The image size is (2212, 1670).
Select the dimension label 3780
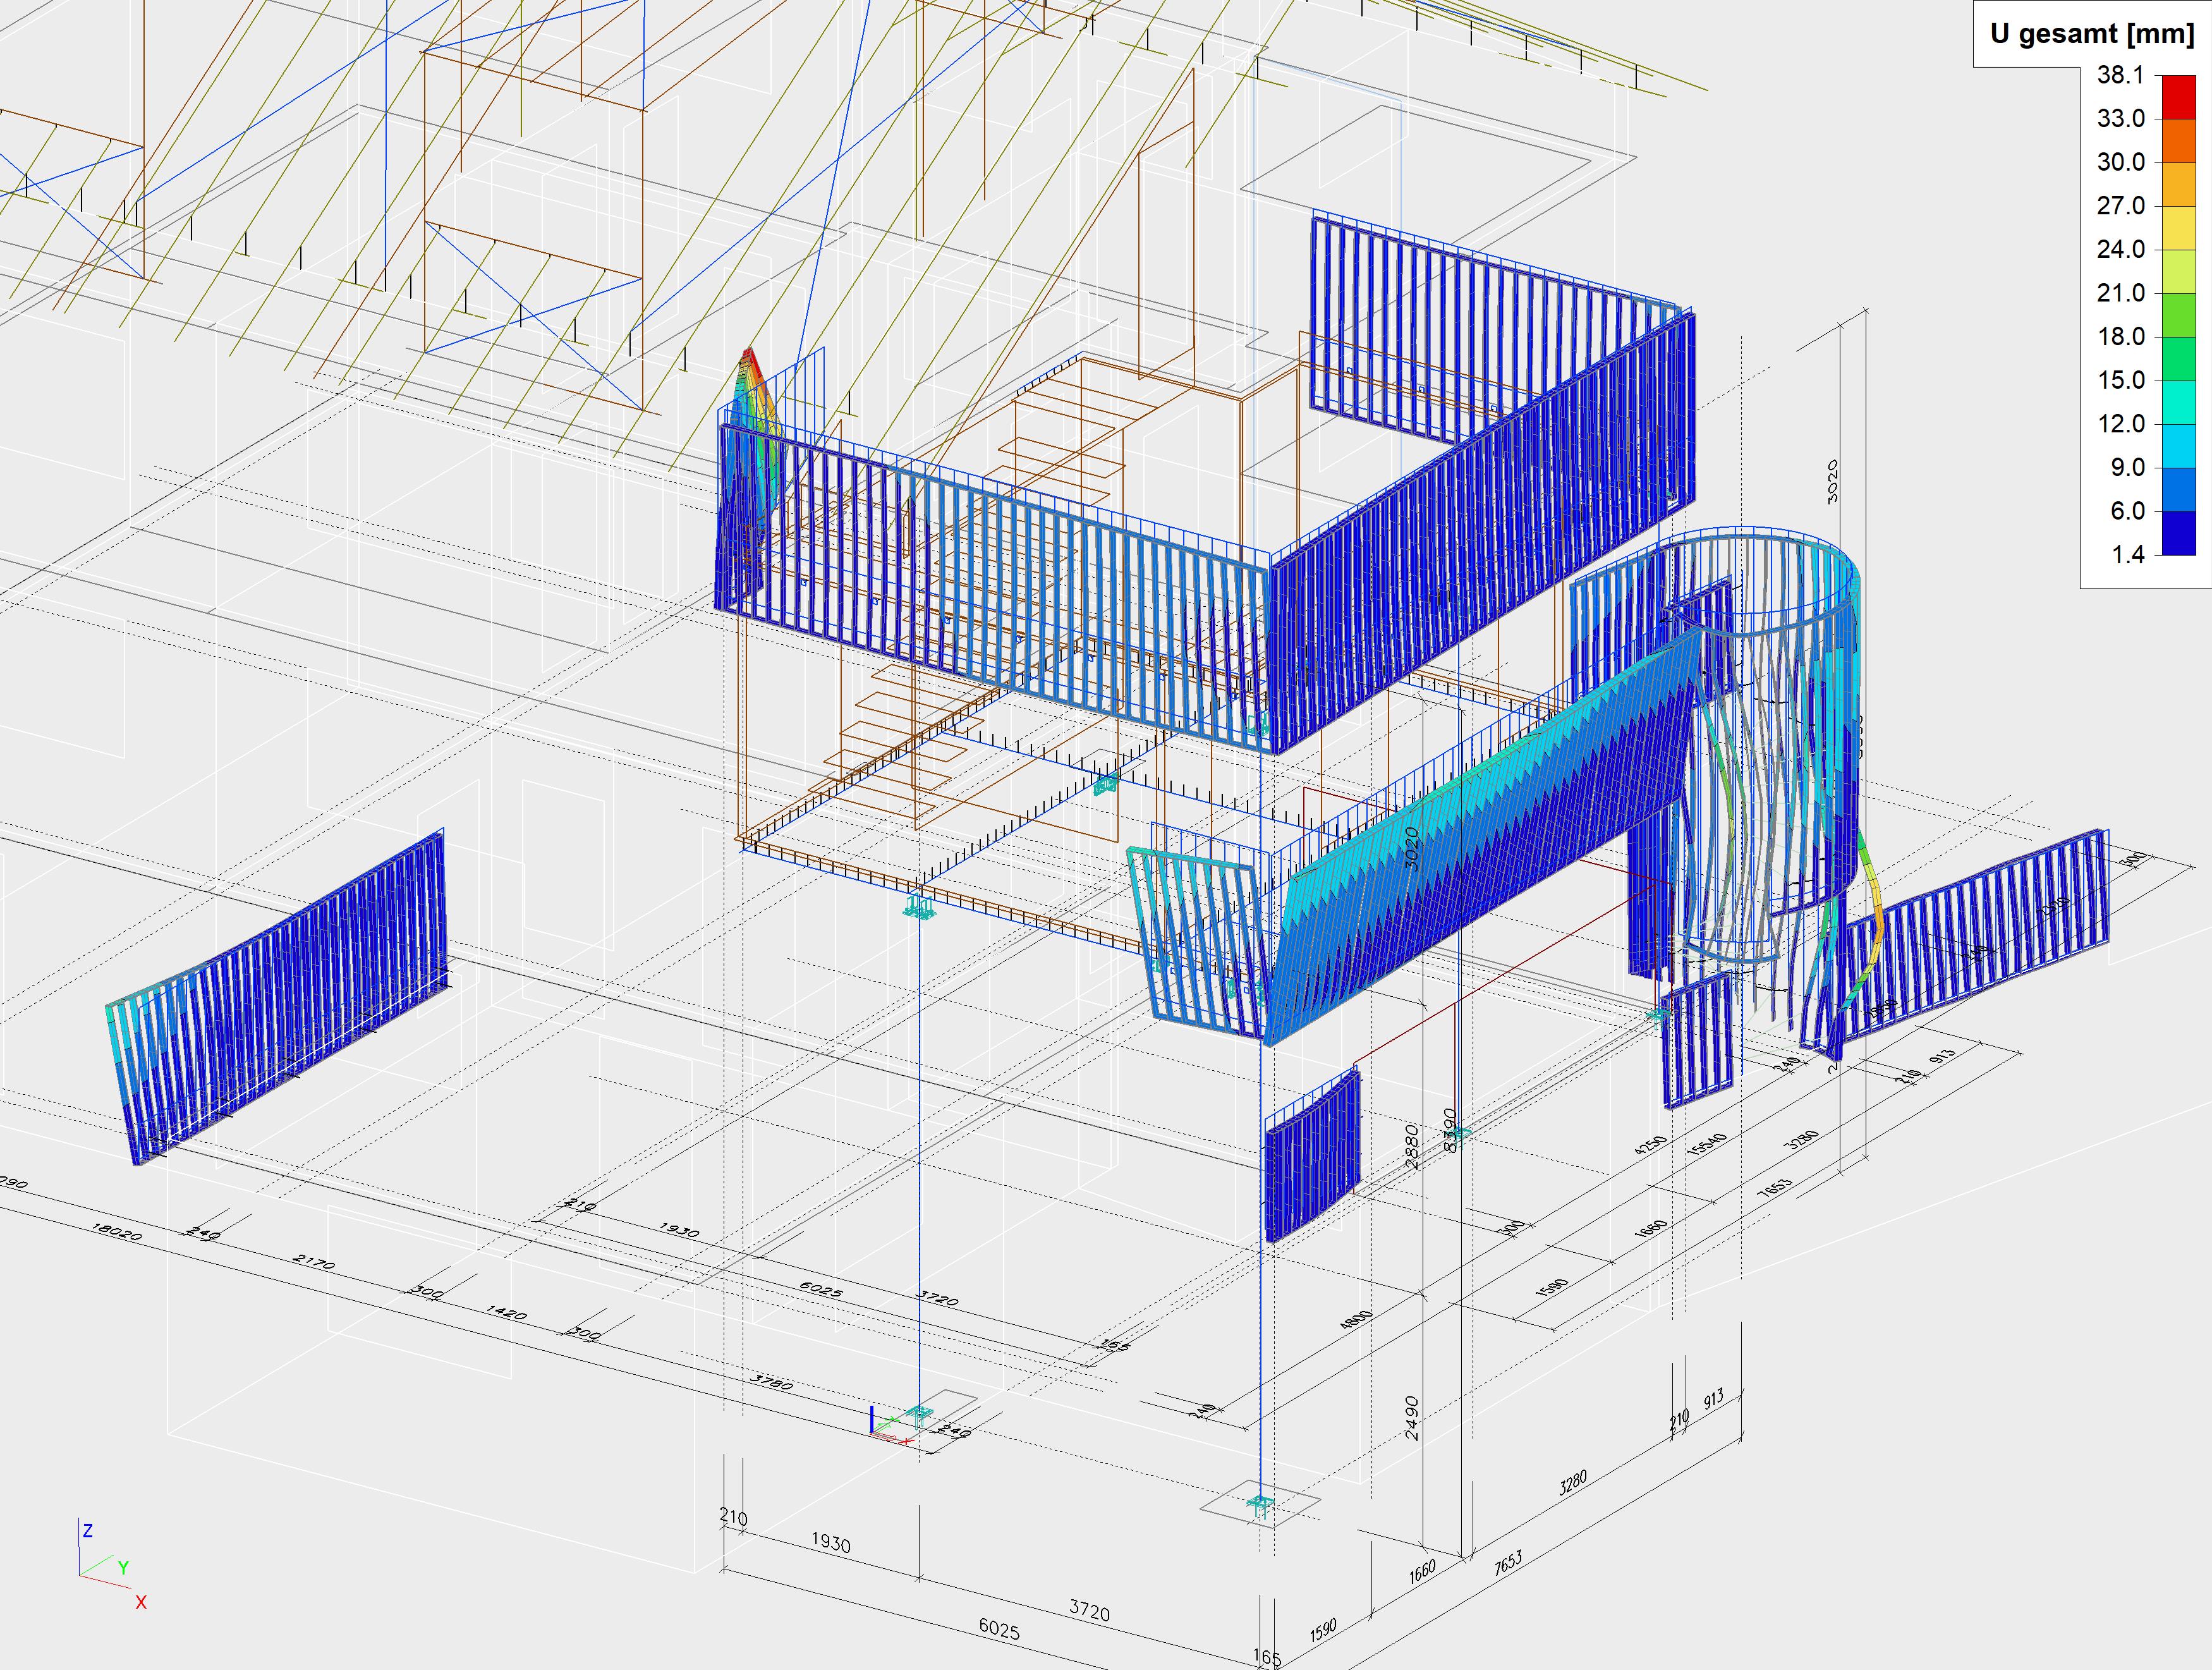[x=771, y=1383]
